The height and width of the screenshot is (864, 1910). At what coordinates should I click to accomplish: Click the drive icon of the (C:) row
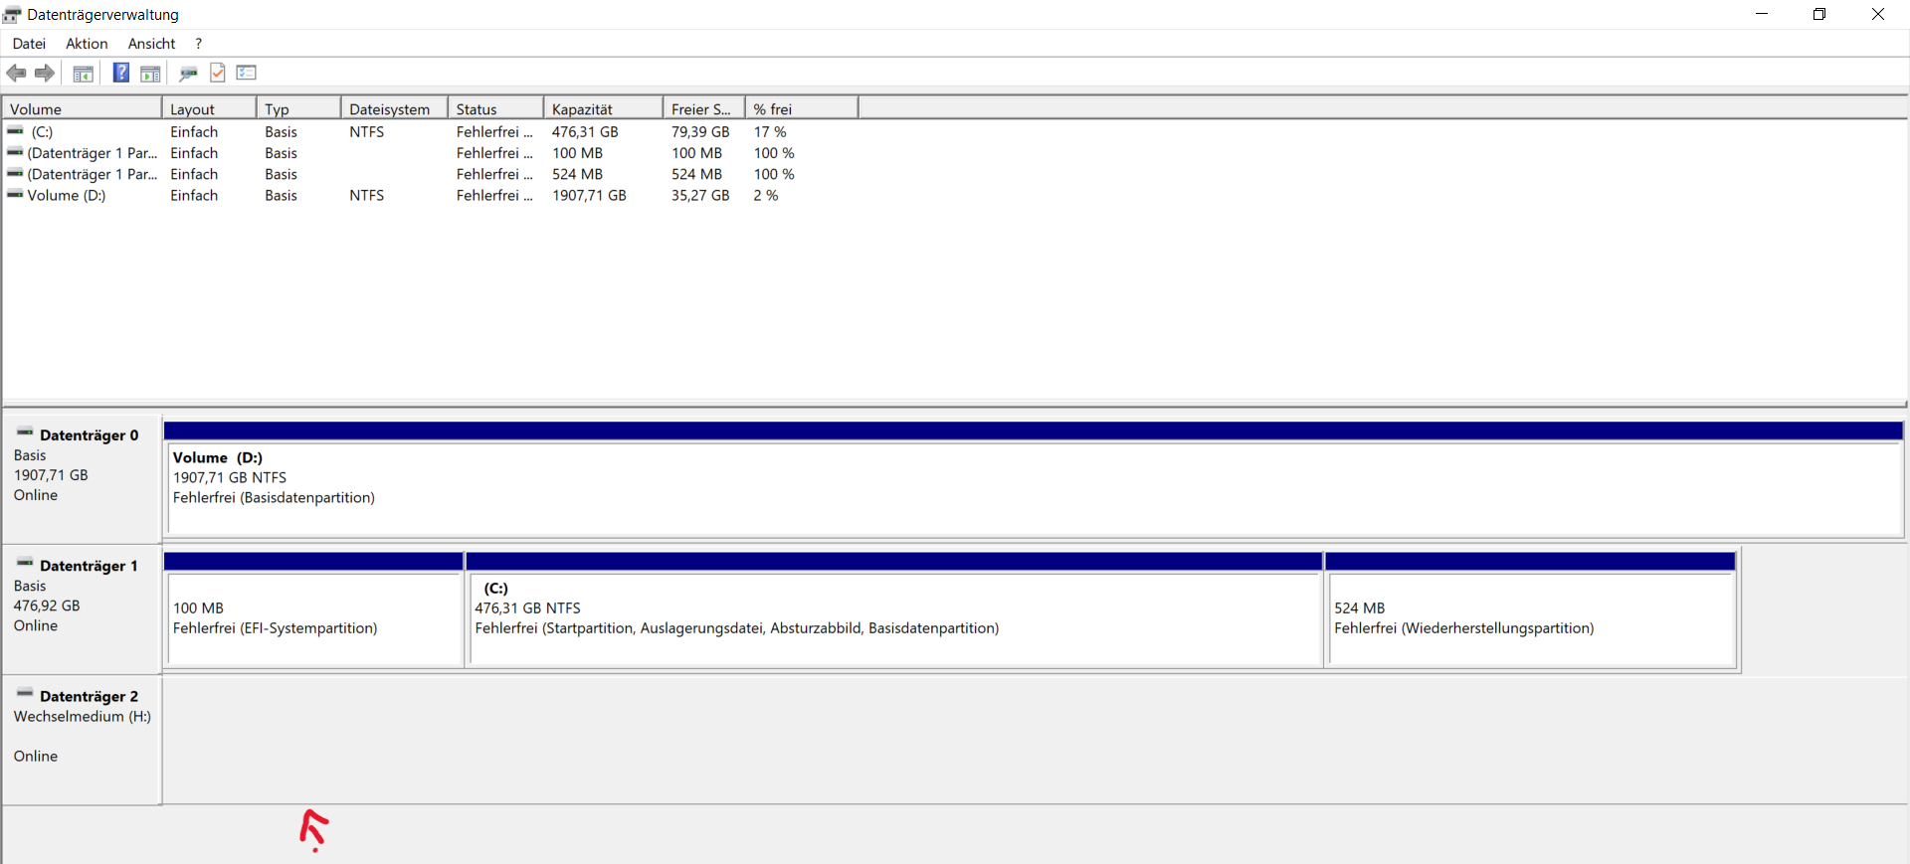pyautogui.click(x=15, y=130)
